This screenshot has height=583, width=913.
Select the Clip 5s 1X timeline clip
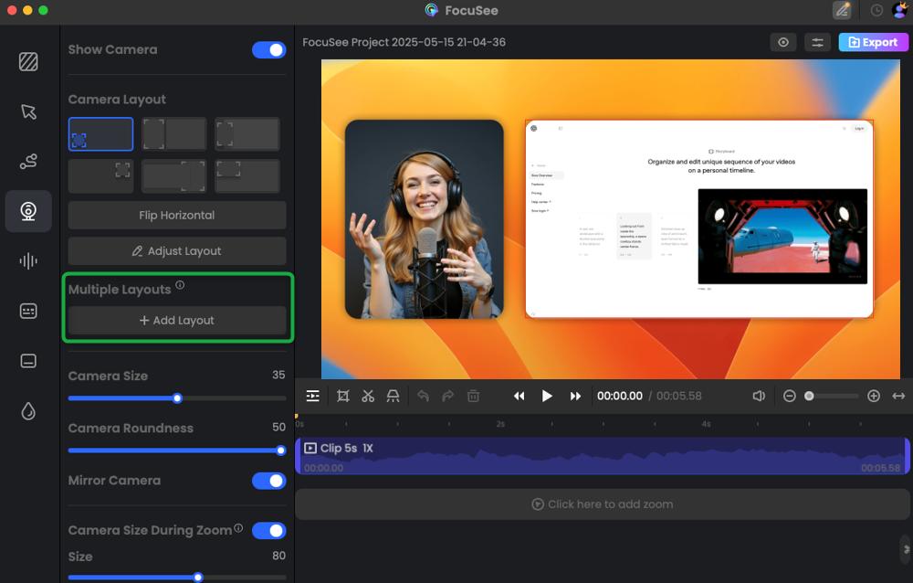(603, 456)
